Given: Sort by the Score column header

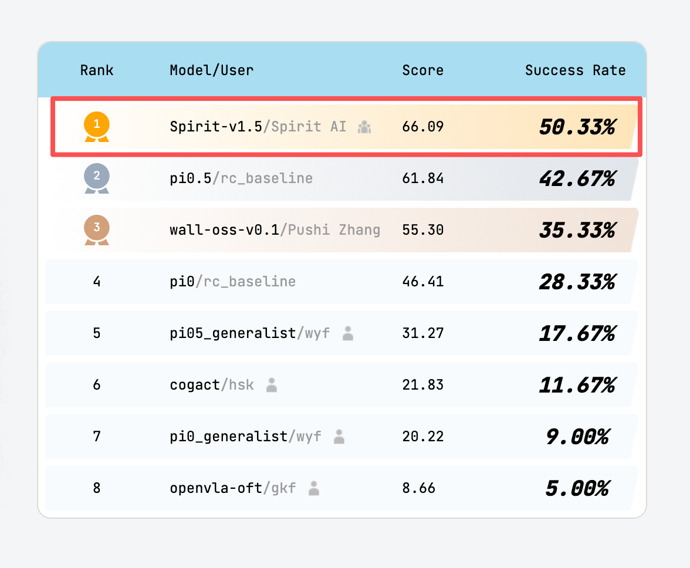Looking at the screenshot, I should [422, 70].
